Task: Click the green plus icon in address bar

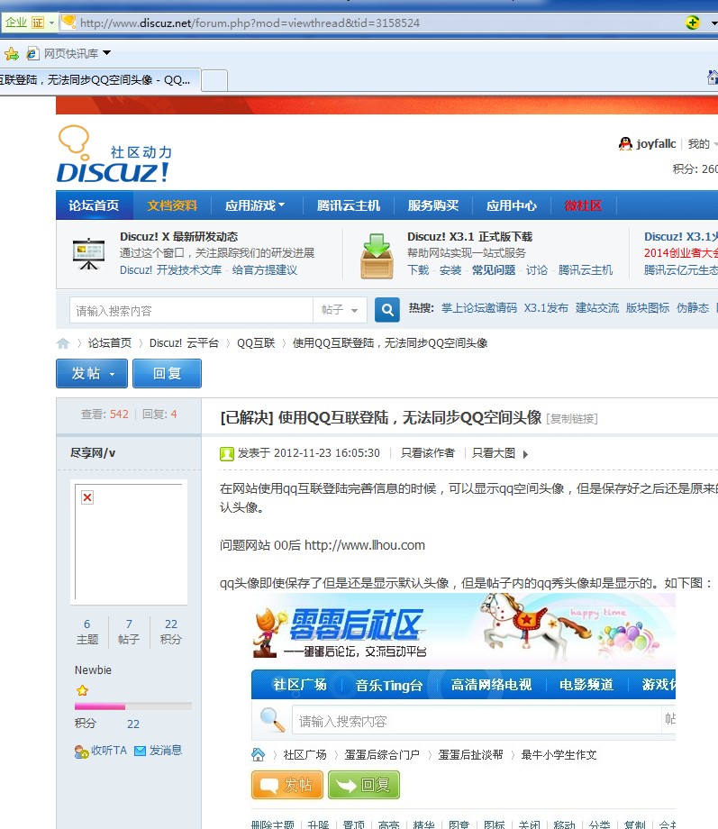Action: coord(692,23)
